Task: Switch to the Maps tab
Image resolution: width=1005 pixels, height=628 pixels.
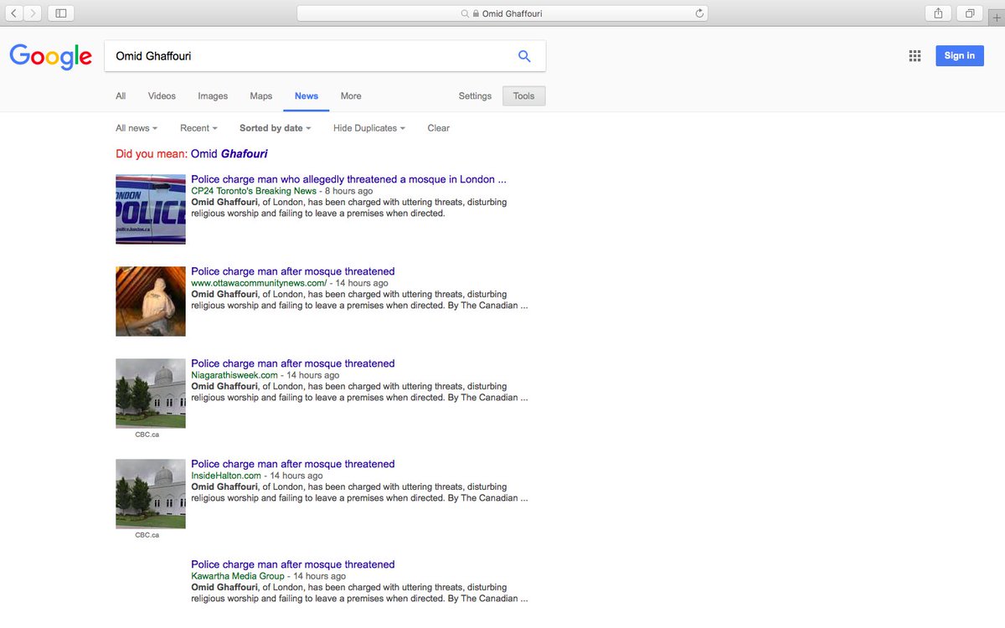Action: pos(261,96)
